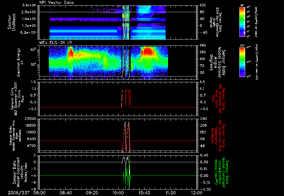Click the 10:40 time tick label
Viewport: 284px width, 196px height.
[144, 193]
